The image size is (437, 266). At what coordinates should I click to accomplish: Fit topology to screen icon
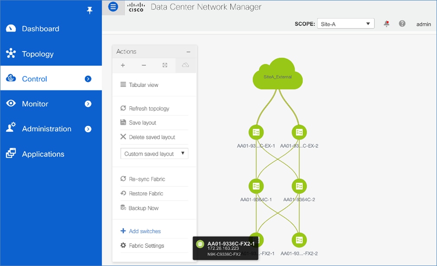(x=165, y=65)
